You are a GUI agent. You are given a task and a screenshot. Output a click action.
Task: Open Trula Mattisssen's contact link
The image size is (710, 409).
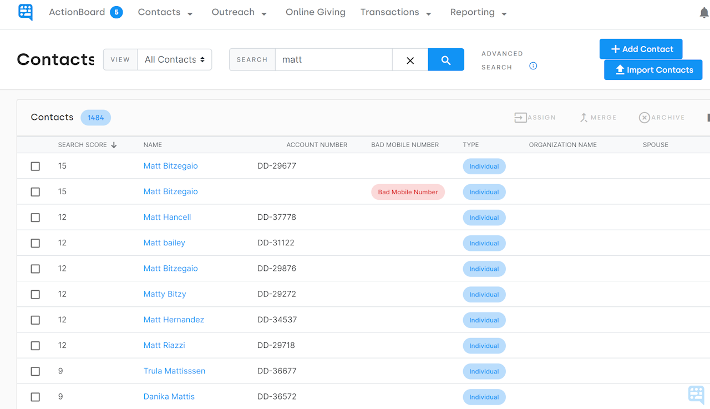point(174,371)
